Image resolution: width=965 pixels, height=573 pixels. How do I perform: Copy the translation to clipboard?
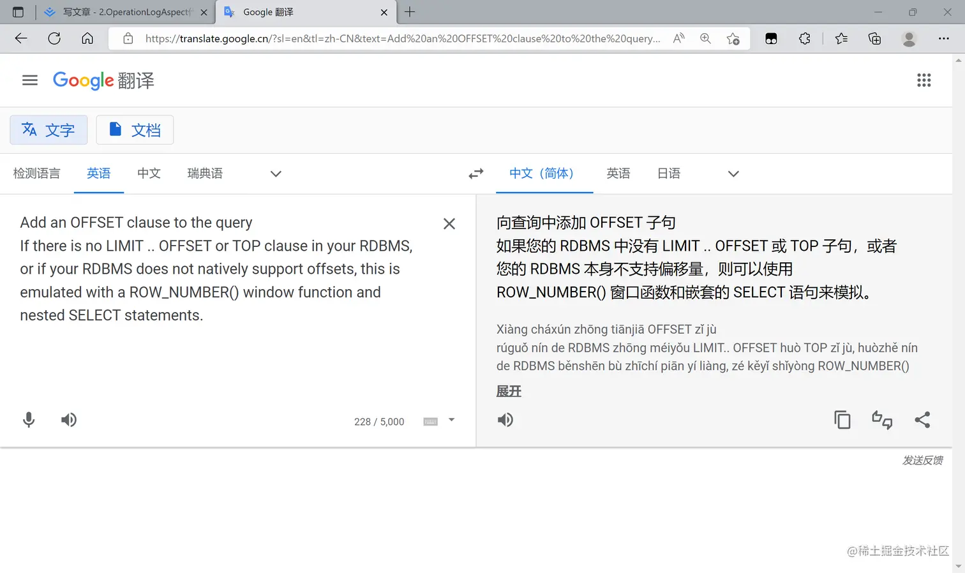pos(842,419)
